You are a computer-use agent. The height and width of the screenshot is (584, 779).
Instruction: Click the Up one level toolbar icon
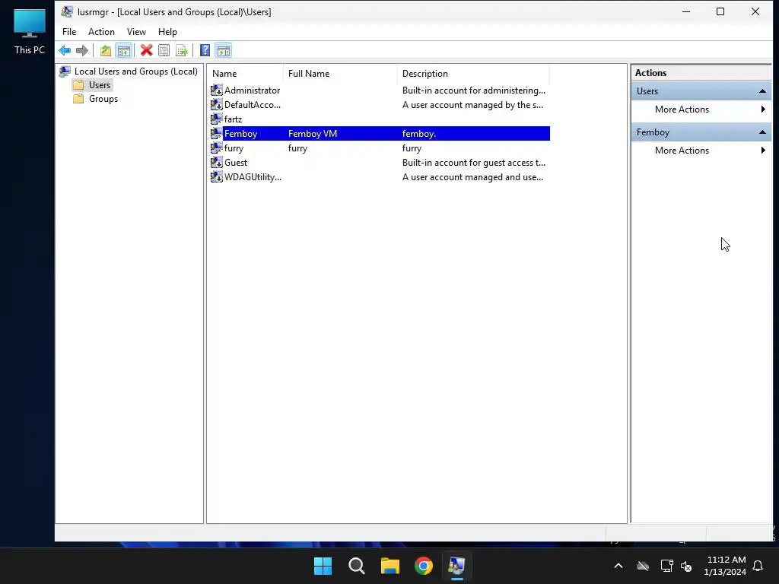[105, 50]
